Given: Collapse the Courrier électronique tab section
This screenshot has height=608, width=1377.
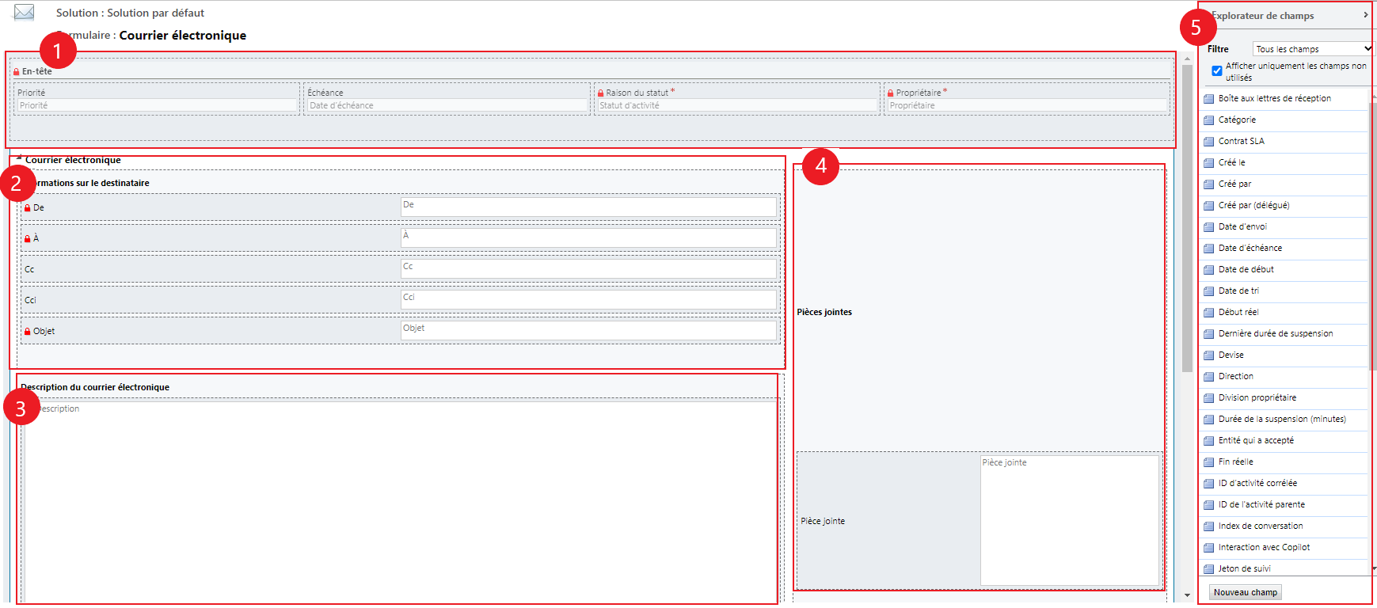Looking at the screenshot, I should [19, 159].
